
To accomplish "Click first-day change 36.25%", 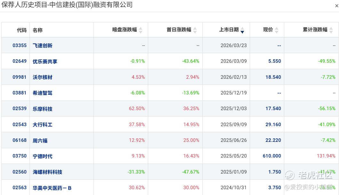I will coord(191,109).
